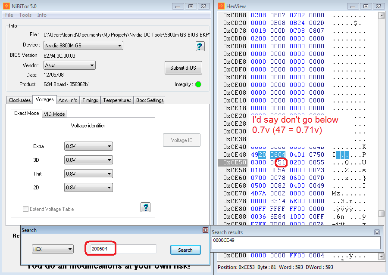Click hex value 6E84 in row 0xCE88
This screenshot has height=275, width=388.
[x=278, y=217]
